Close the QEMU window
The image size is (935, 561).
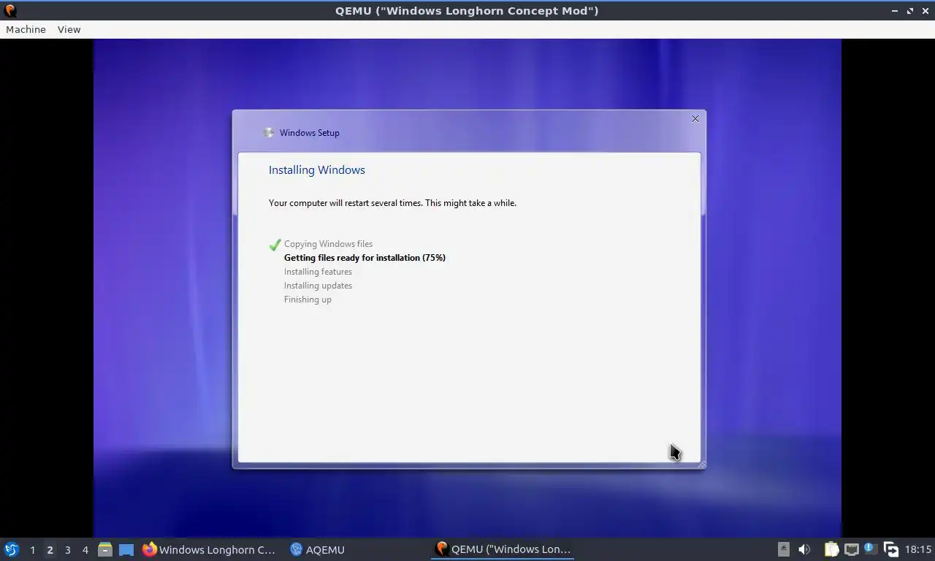[x=925, y=11]
